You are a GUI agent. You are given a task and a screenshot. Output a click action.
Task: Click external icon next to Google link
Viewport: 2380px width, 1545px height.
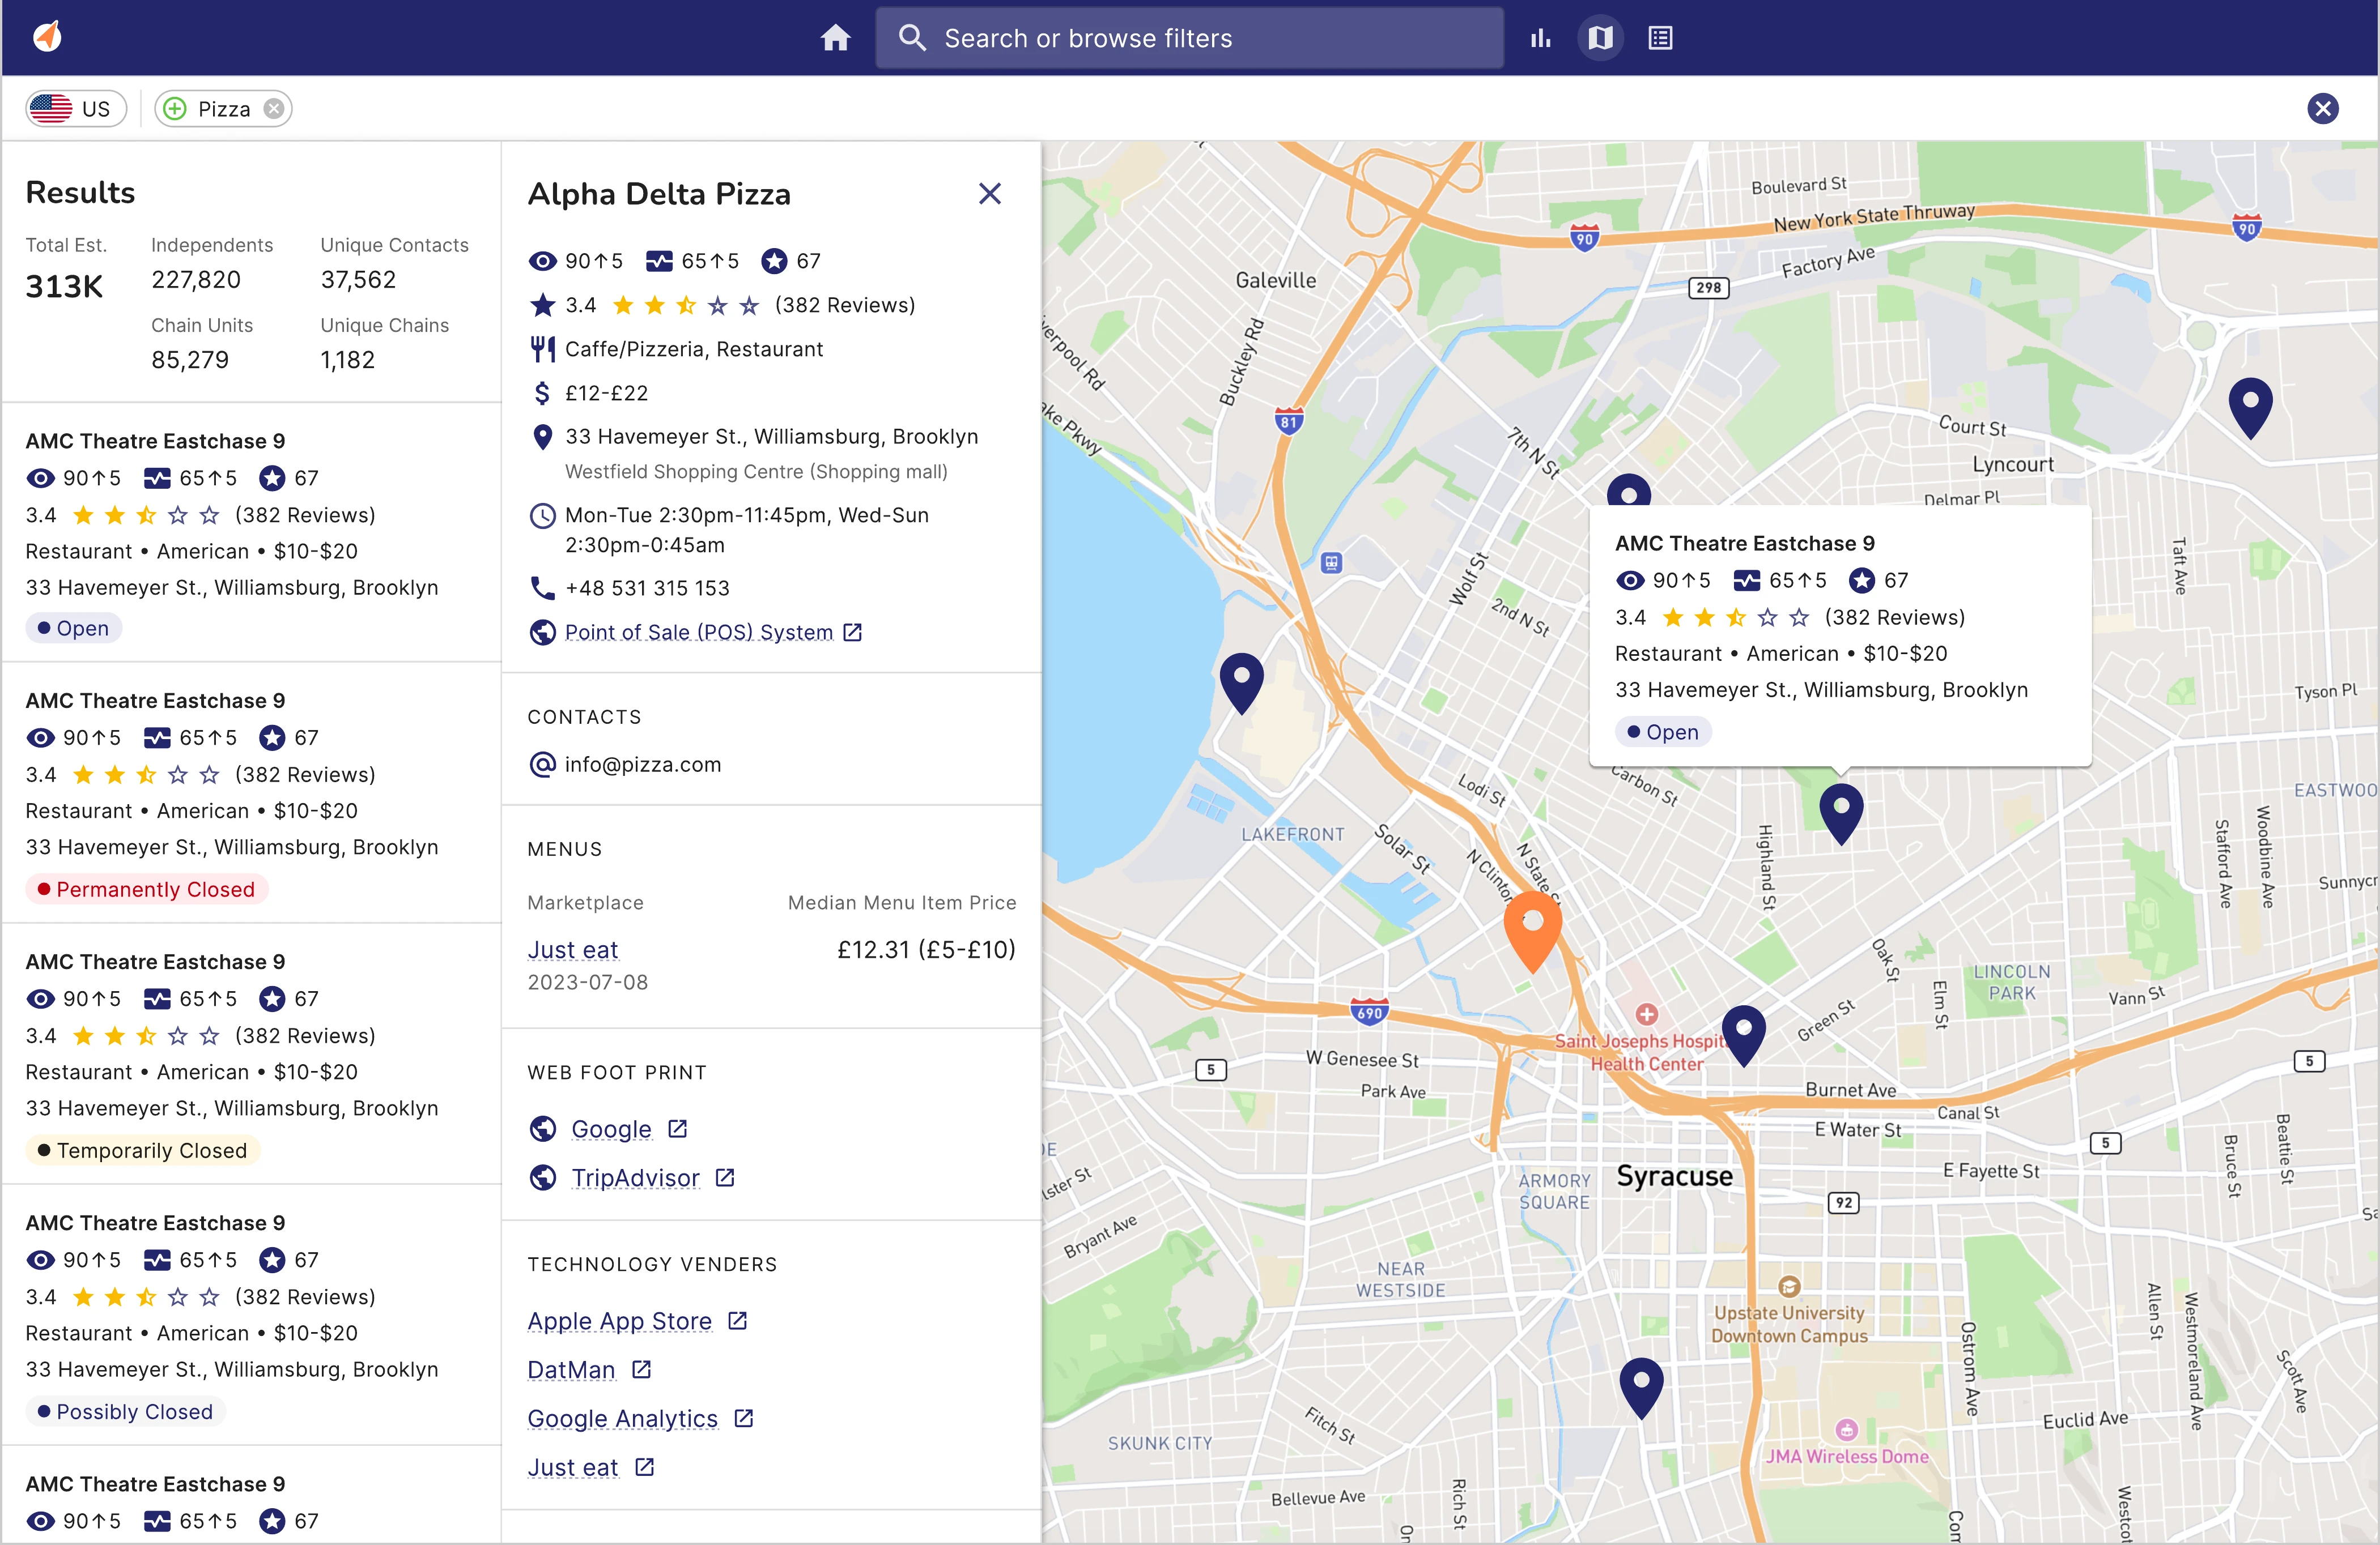(677, 1129)
